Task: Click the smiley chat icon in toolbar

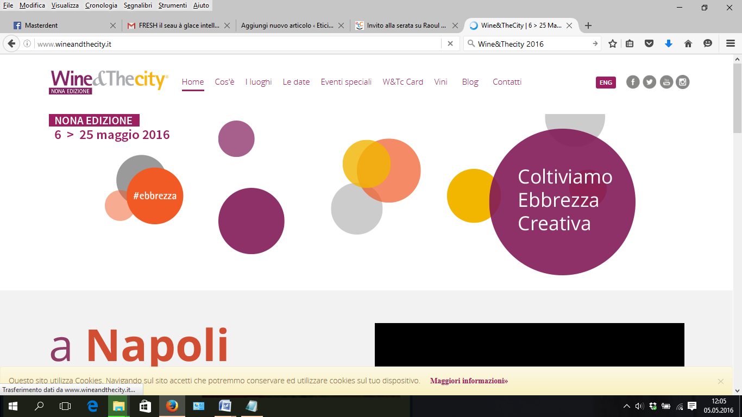Action: (708, 44)
